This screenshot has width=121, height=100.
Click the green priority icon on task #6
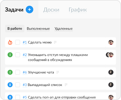click(10, 72)
